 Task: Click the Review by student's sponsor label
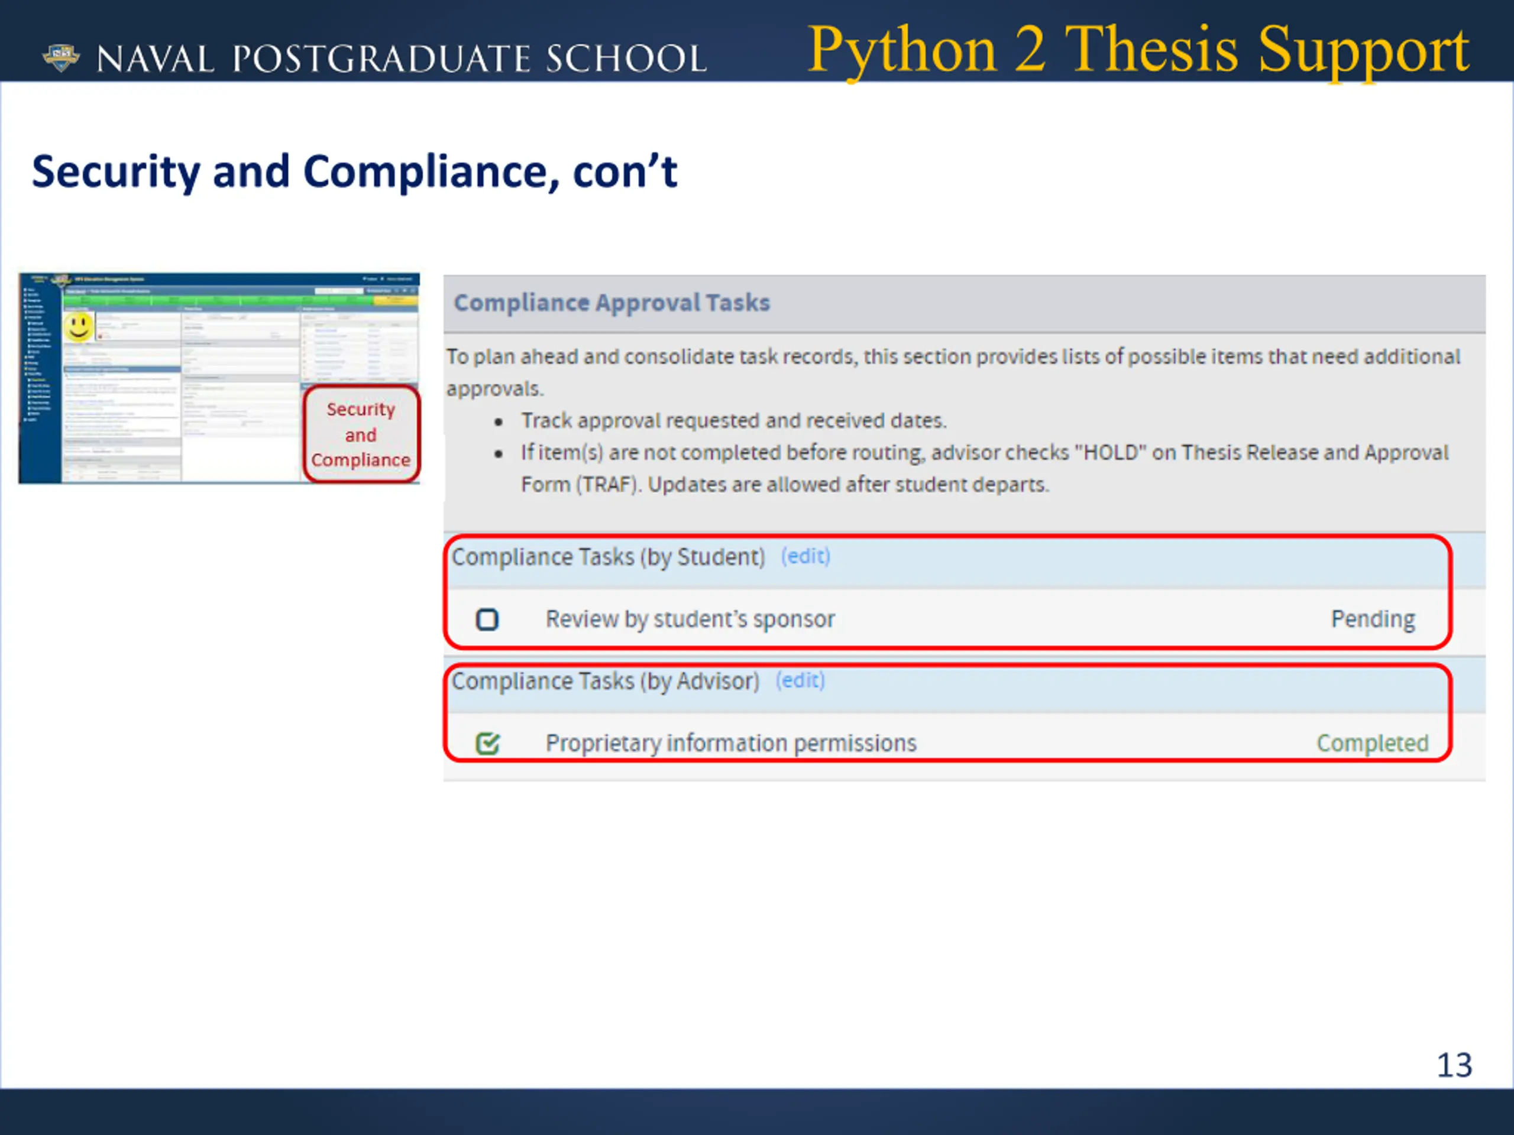click(690, 619)
